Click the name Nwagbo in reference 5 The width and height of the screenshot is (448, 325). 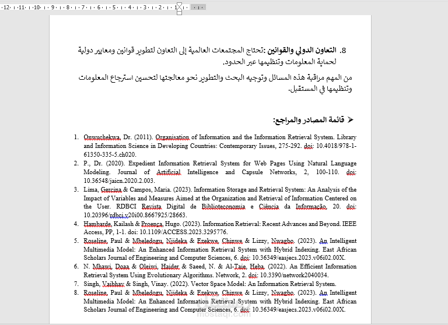283,241
